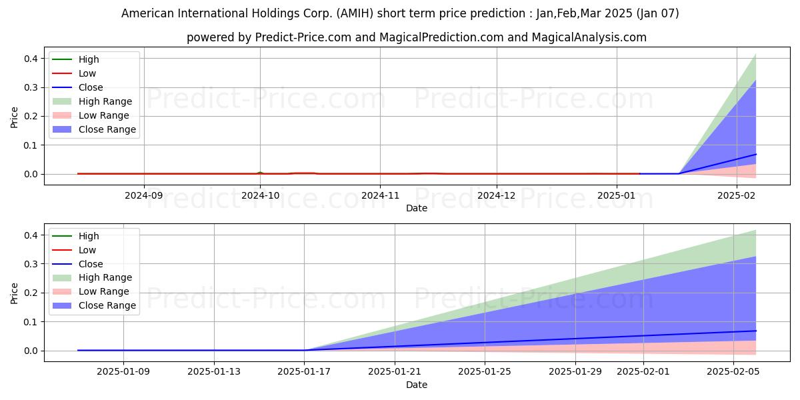
Task: Click the High Range green swatch in top legend
Action: [x=63, y=101]
